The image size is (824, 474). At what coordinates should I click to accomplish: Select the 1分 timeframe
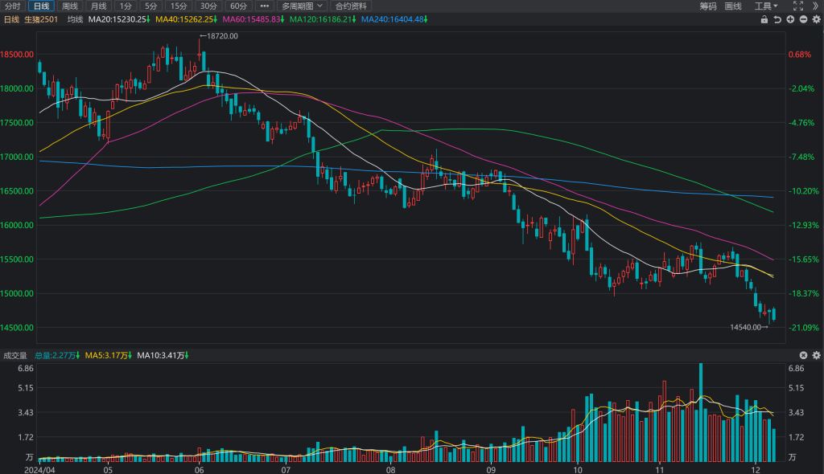[x=125, y=6]
